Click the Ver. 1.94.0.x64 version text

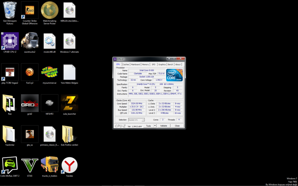tap(134, 127)
